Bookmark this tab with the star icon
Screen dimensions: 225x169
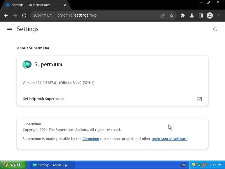(x=172, y=15)
